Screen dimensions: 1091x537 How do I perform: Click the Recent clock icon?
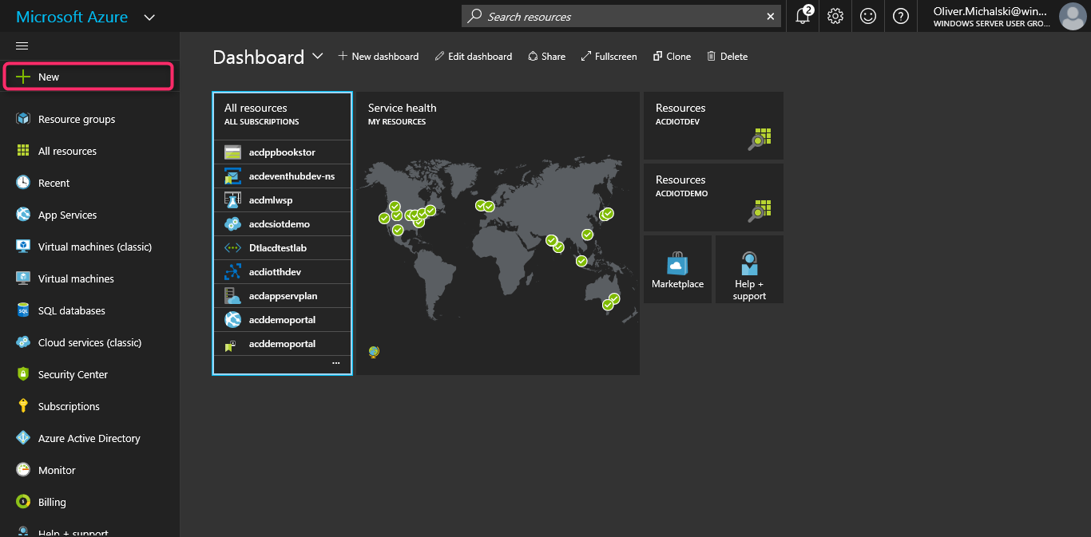pos(23,183)
